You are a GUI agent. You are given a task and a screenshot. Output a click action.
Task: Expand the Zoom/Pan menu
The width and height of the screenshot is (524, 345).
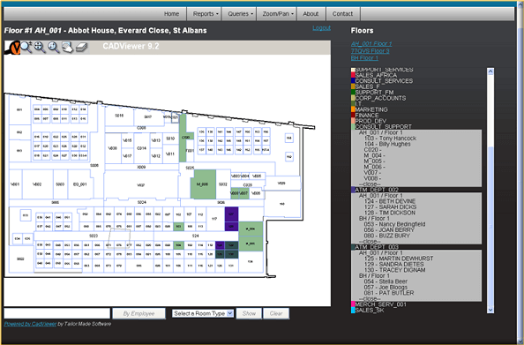tap(277, 14)
